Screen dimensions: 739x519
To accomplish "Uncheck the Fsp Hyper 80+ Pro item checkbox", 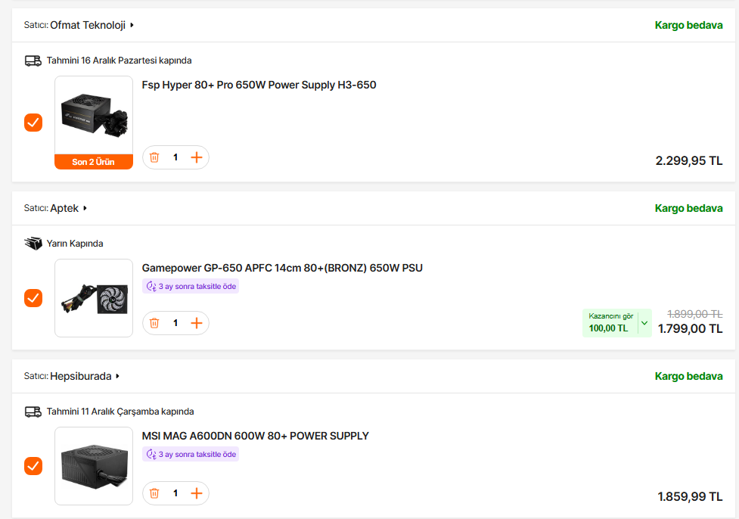I will [x=33, y=123].
